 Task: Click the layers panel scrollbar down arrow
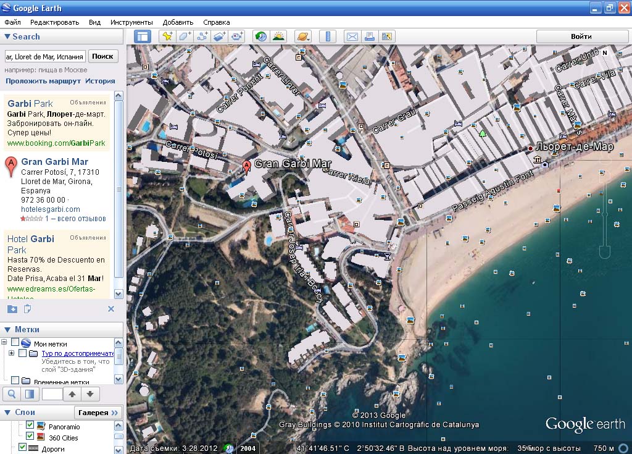click(118, 449)
